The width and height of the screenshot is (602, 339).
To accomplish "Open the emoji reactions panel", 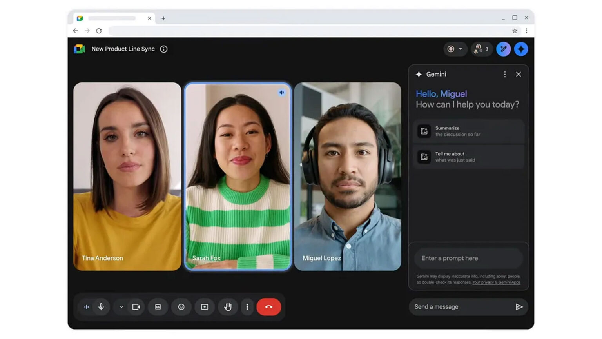I will point(181,307).
